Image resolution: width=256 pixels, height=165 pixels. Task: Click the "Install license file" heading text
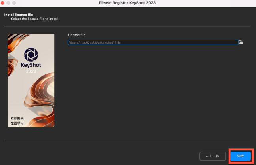coord(19,15)
